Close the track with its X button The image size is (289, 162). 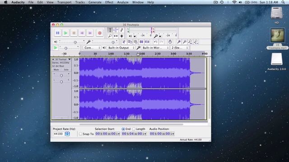tap(53, 59)
